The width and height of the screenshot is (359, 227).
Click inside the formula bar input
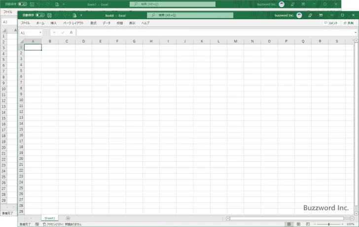[x=215, y=33]
